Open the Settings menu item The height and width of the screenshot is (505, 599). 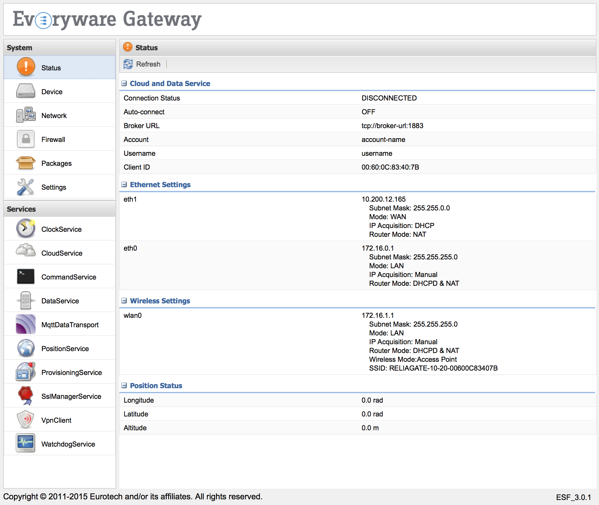click(60, 187)
